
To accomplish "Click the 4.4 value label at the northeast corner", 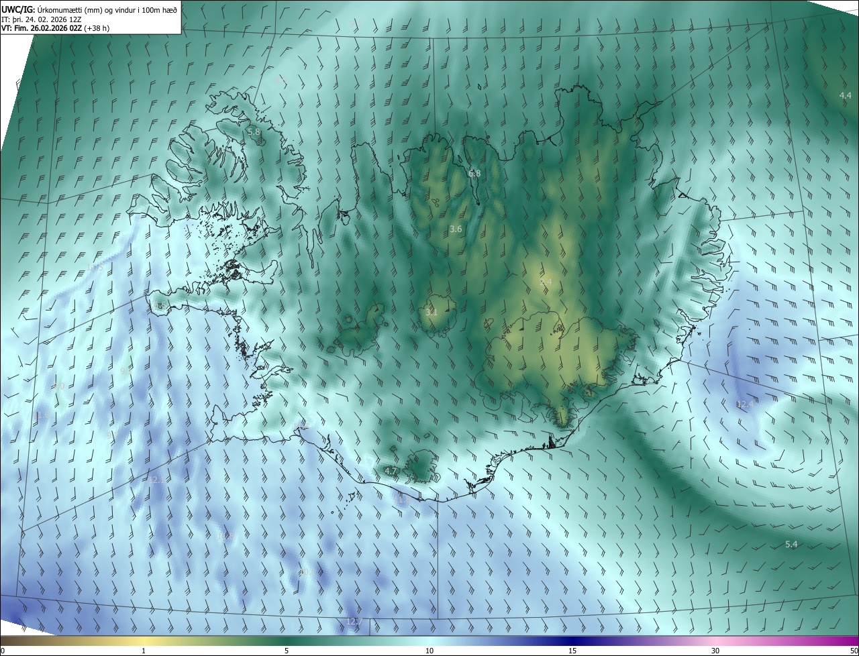I will 846,96.
